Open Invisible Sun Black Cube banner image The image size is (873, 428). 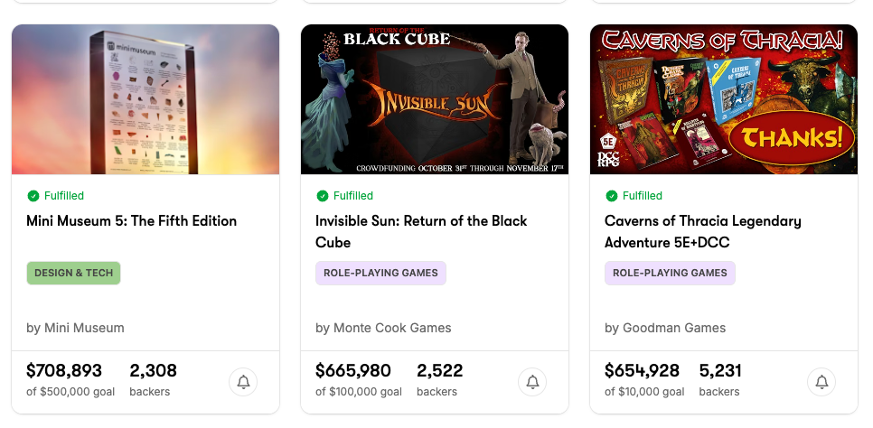coord(435,99)
